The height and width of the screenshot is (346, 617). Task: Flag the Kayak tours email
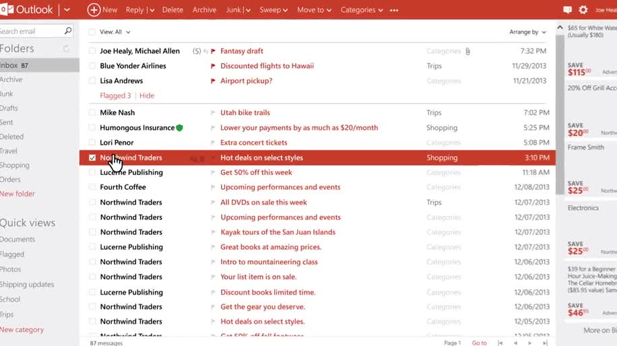(213, 232)
